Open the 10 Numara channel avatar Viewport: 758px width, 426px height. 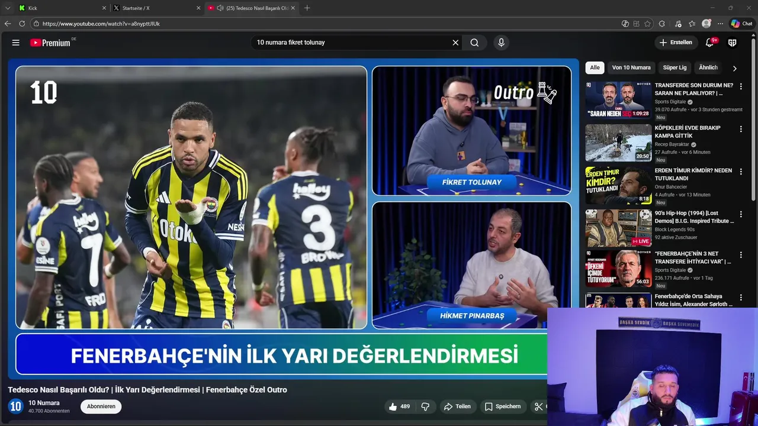15,406
